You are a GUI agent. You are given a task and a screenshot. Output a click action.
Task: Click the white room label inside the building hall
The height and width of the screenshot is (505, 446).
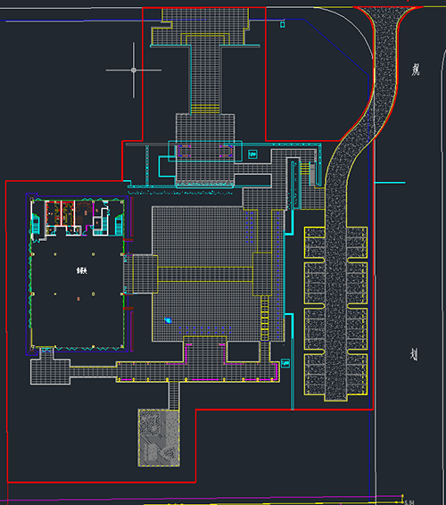point(82,270)
